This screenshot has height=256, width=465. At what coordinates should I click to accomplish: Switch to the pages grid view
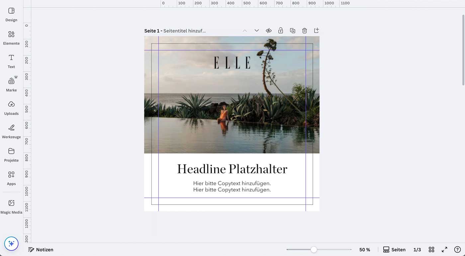point(431,249)
